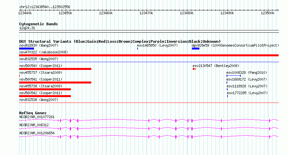Open the esv1118928 (Levy2007) label
Viewport: 288px width, 155px height.
coord(247,86)
